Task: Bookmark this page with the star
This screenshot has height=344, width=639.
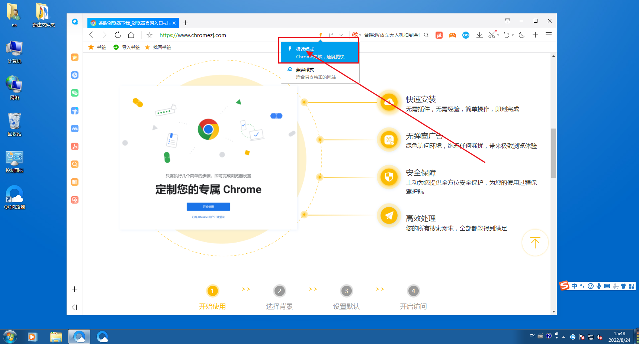Action: 150,35
